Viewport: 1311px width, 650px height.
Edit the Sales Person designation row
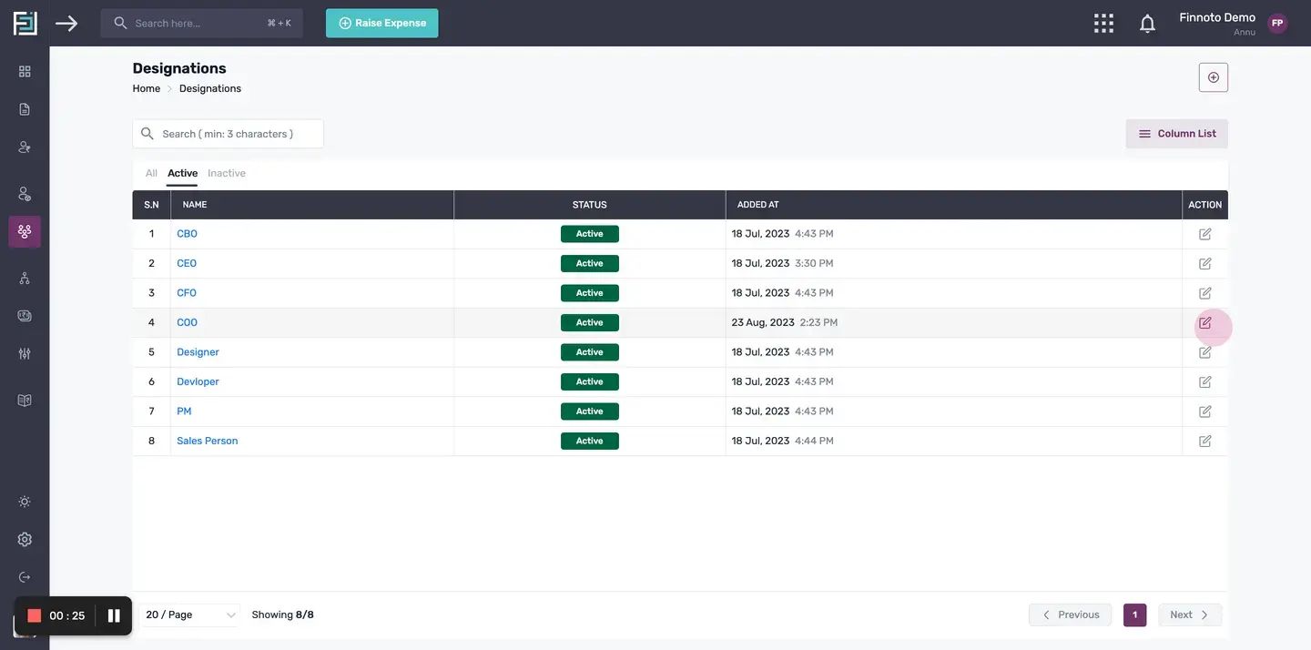click(1204, 442)
